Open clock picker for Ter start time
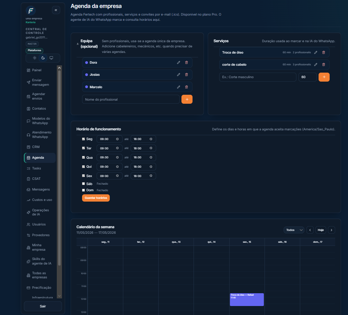The height and width of the screenshot is (315, 348). pyautogui.click(x=117, y=148)
